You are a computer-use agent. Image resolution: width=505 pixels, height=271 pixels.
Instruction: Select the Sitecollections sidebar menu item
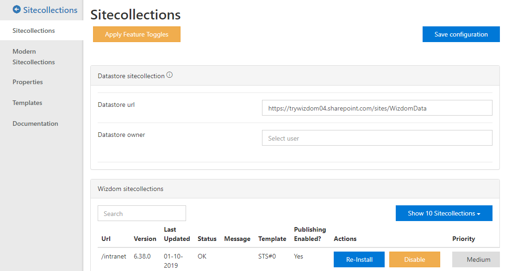pos(42,31)
